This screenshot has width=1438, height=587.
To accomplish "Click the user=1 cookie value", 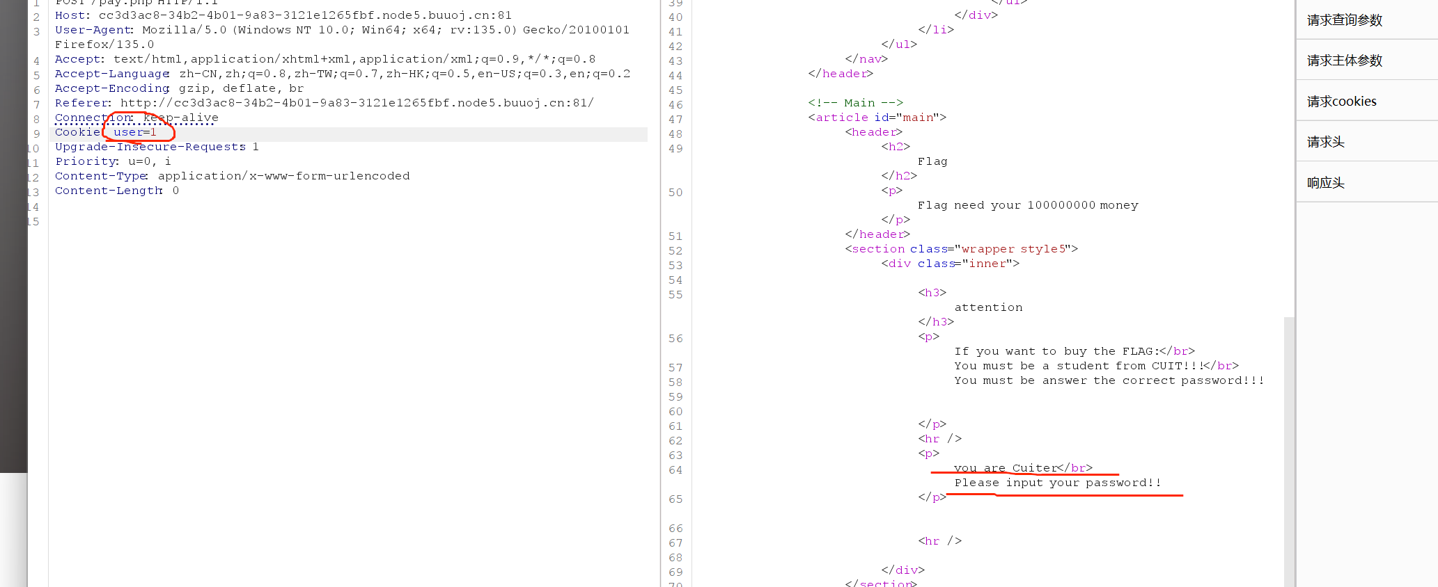I will (135, 132).
